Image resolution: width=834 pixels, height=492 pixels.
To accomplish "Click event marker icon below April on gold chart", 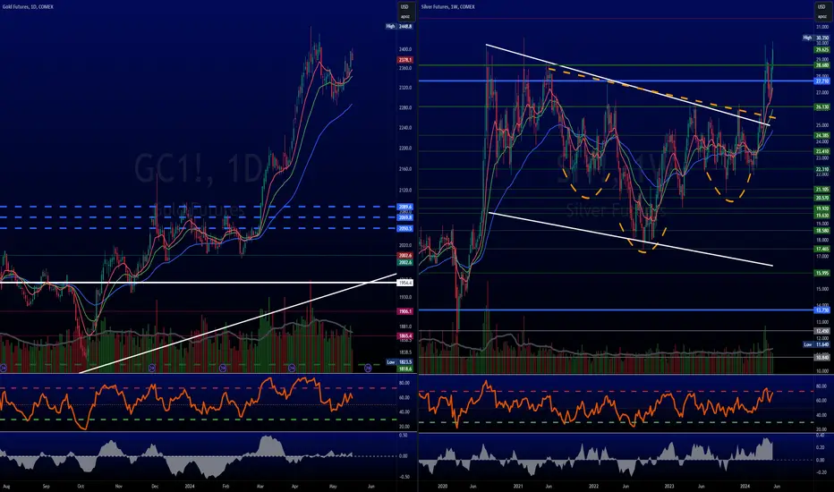I will click(x=292, y=368).
